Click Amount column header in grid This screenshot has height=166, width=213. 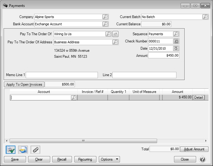coord(177,92)
